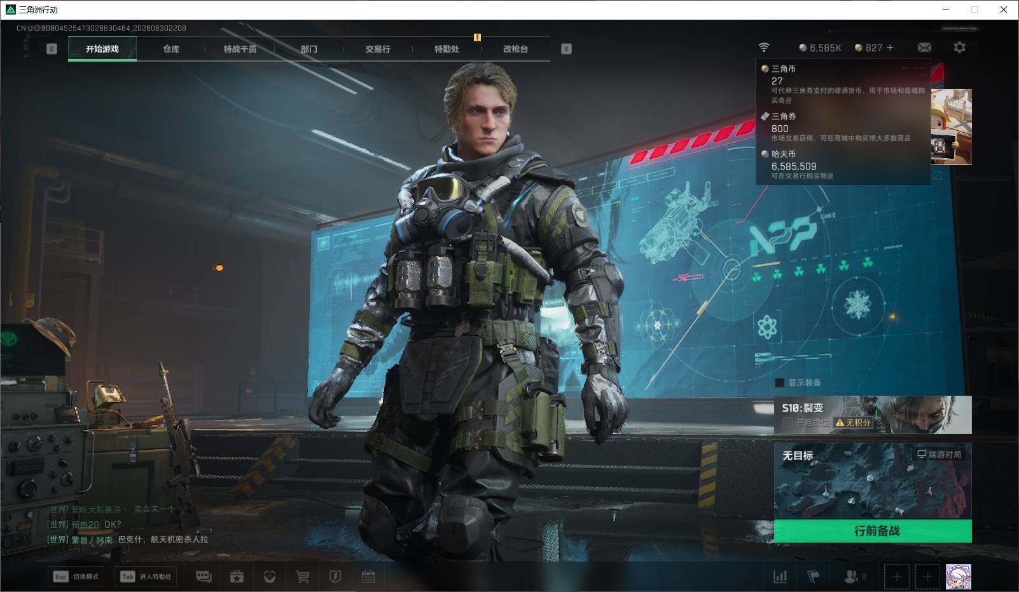Screen dimensions: 1019x592
Task: Add teammate in first empty plus slot
Action: [x=897, y=577]
